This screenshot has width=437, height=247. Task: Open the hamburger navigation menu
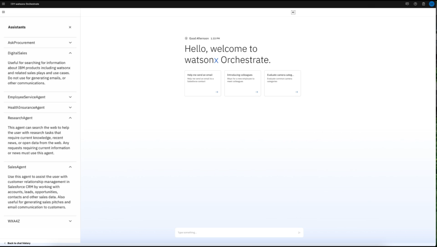tap(3, 4)
